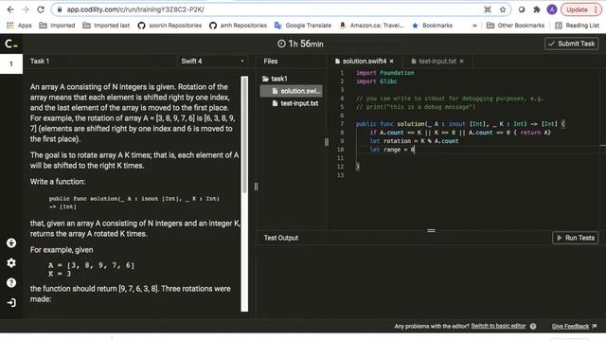Click 'import Foundation' on line 1
This screenshot has width=606, height=341.
click(384, 73)
